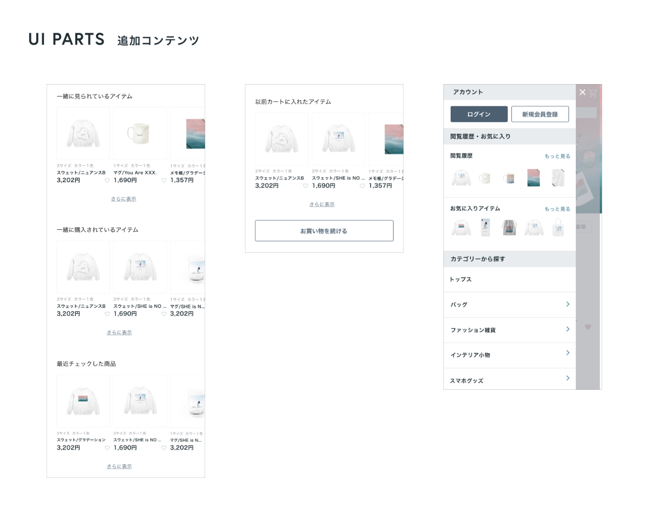Click the お買い物を続ける button
Screen dimensions: 649x508
point(324,231)
